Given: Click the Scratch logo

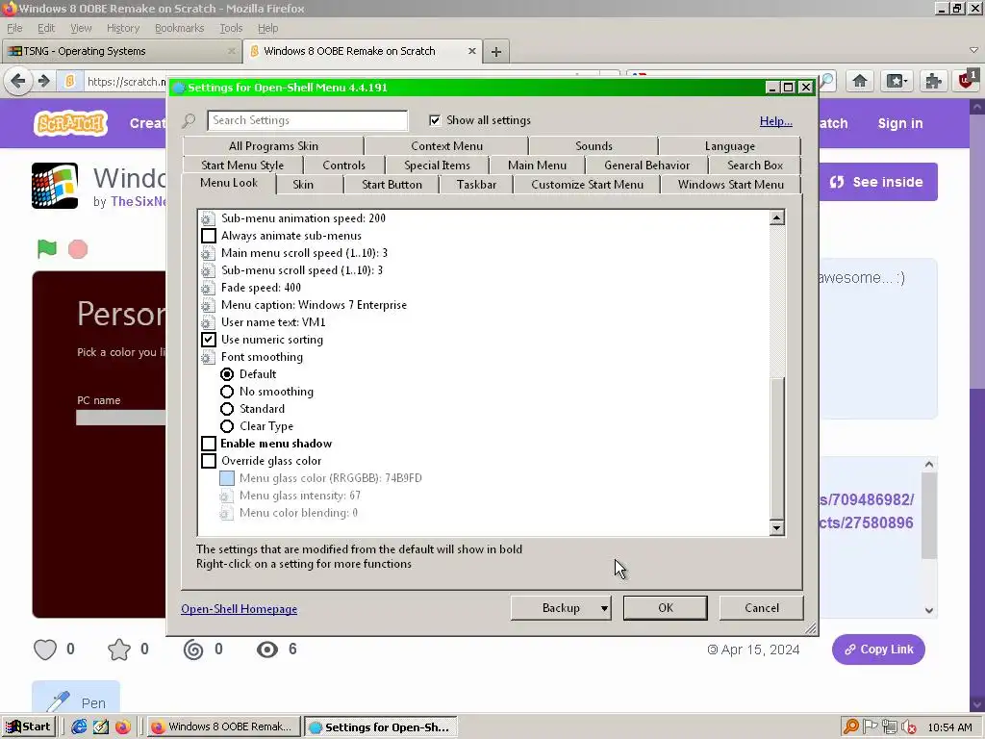Looking at the screenshot, I should [70, 123].
